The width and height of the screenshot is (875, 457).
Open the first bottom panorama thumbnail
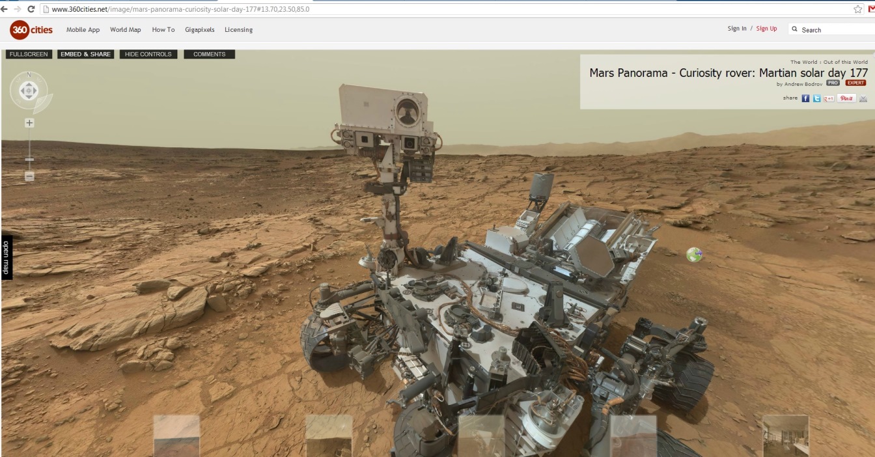coord(176,436)
